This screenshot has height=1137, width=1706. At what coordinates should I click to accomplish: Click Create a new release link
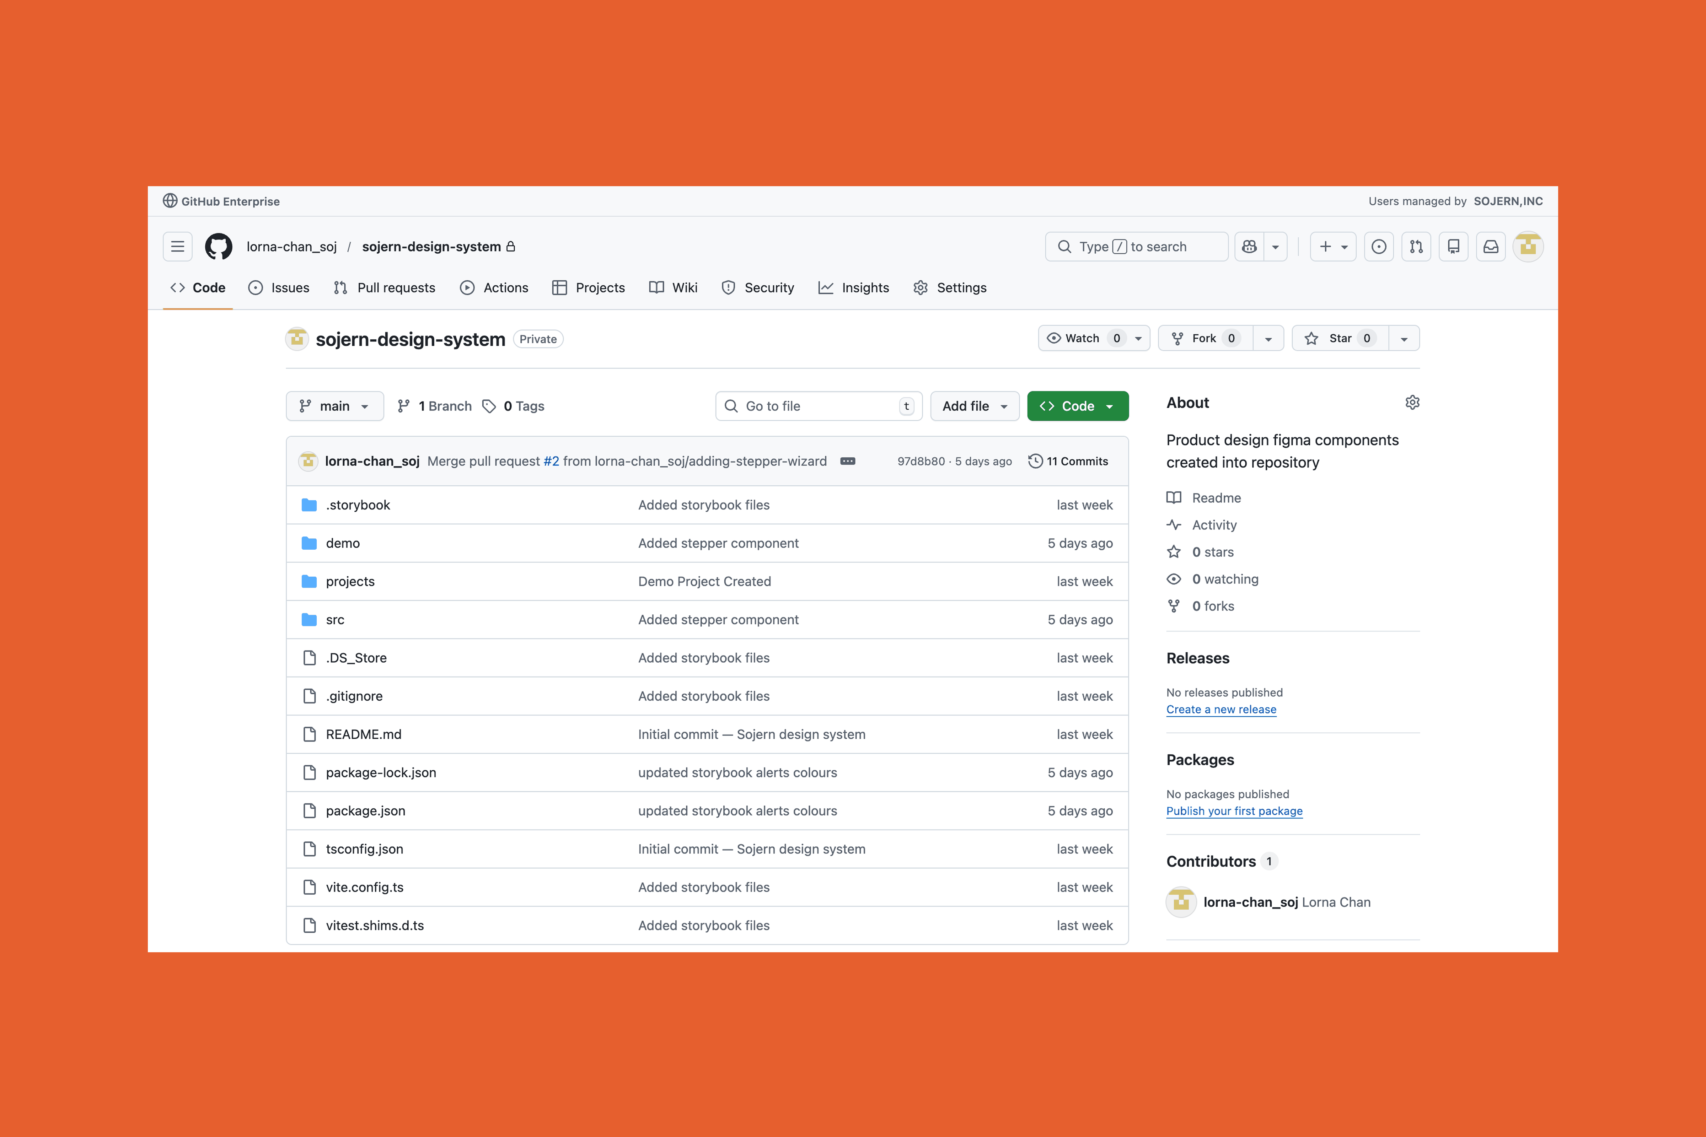coord(1221,709)
